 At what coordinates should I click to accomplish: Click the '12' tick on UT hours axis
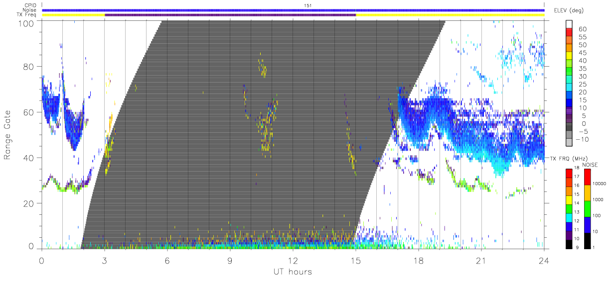(x=293, y=260)
